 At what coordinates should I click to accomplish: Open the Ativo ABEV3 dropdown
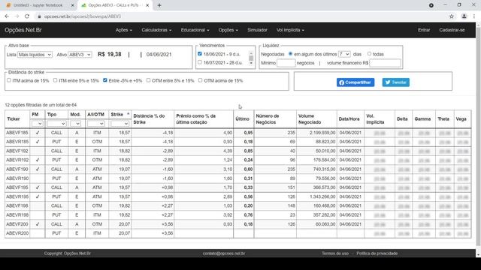point(80,55)
